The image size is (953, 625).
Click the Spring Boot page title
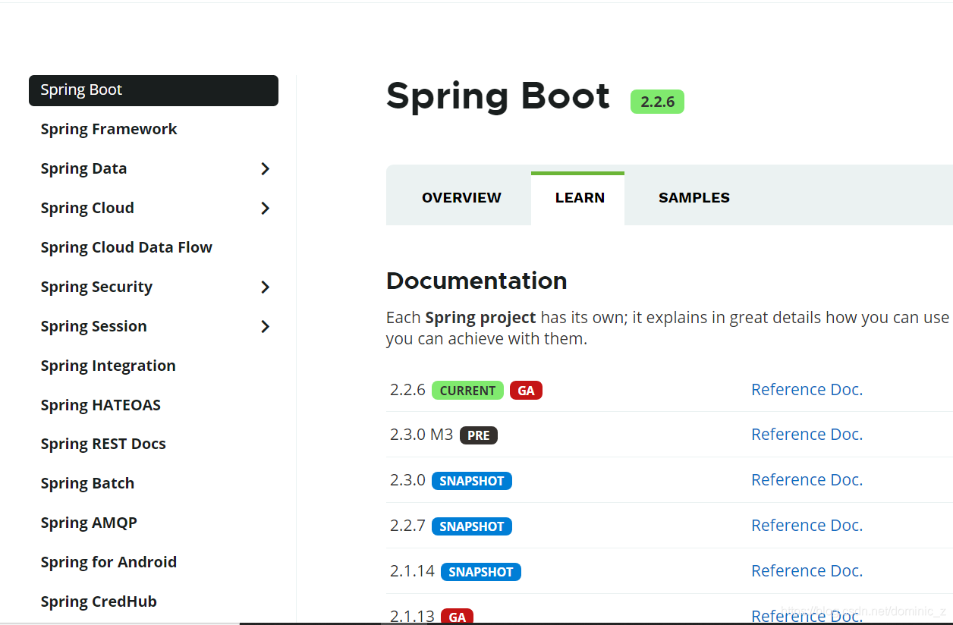pyautogui.click(x=498, y=96)
